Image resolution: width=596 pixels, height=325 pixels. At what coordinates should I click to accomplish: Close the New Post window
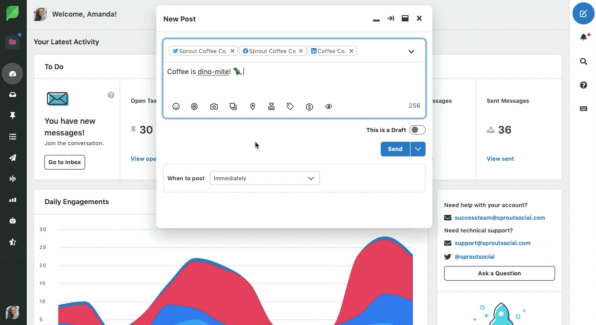(x=419, y=19)
